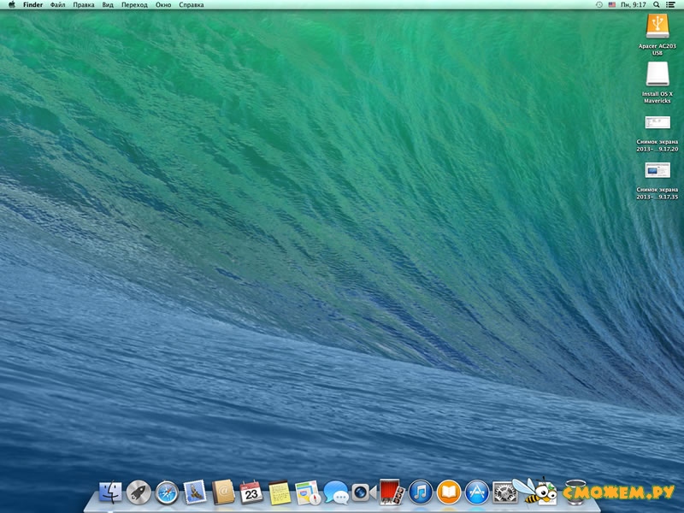This screenshot has height=513, width=684.
Task: Open Notification Center list icon
Action: point(670,5)
